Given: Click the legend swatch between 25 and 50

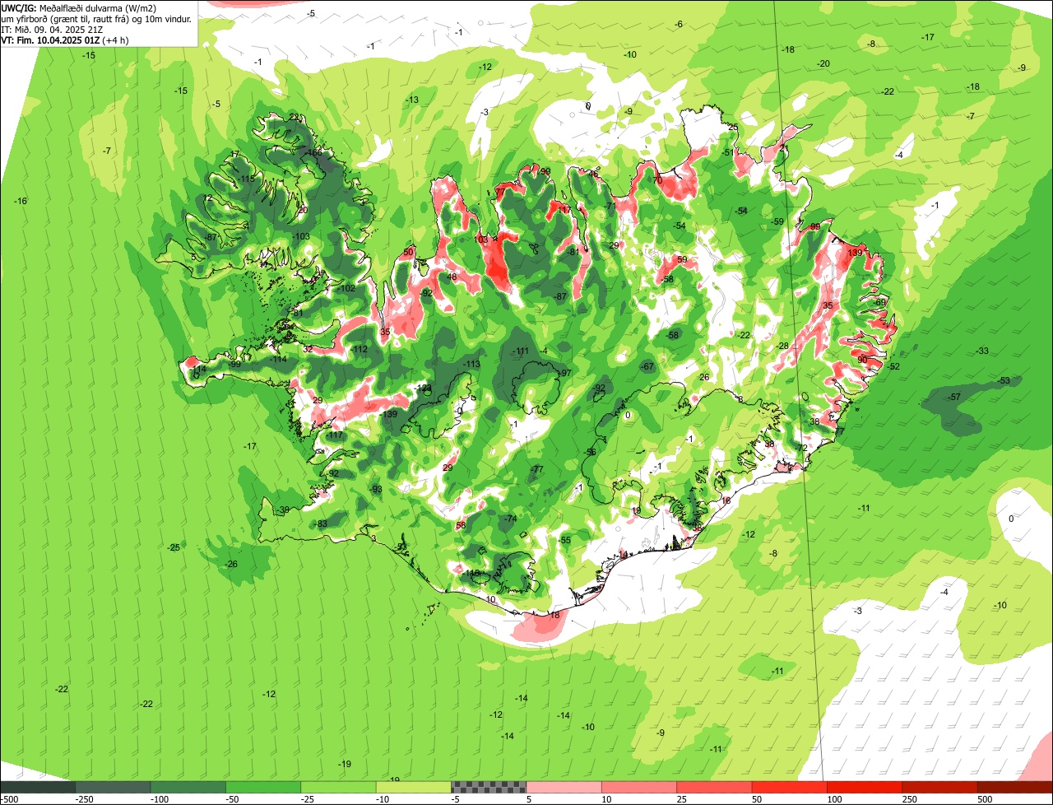Looking at the screenshot, I should pyautogui.click(x=714, y=787).
